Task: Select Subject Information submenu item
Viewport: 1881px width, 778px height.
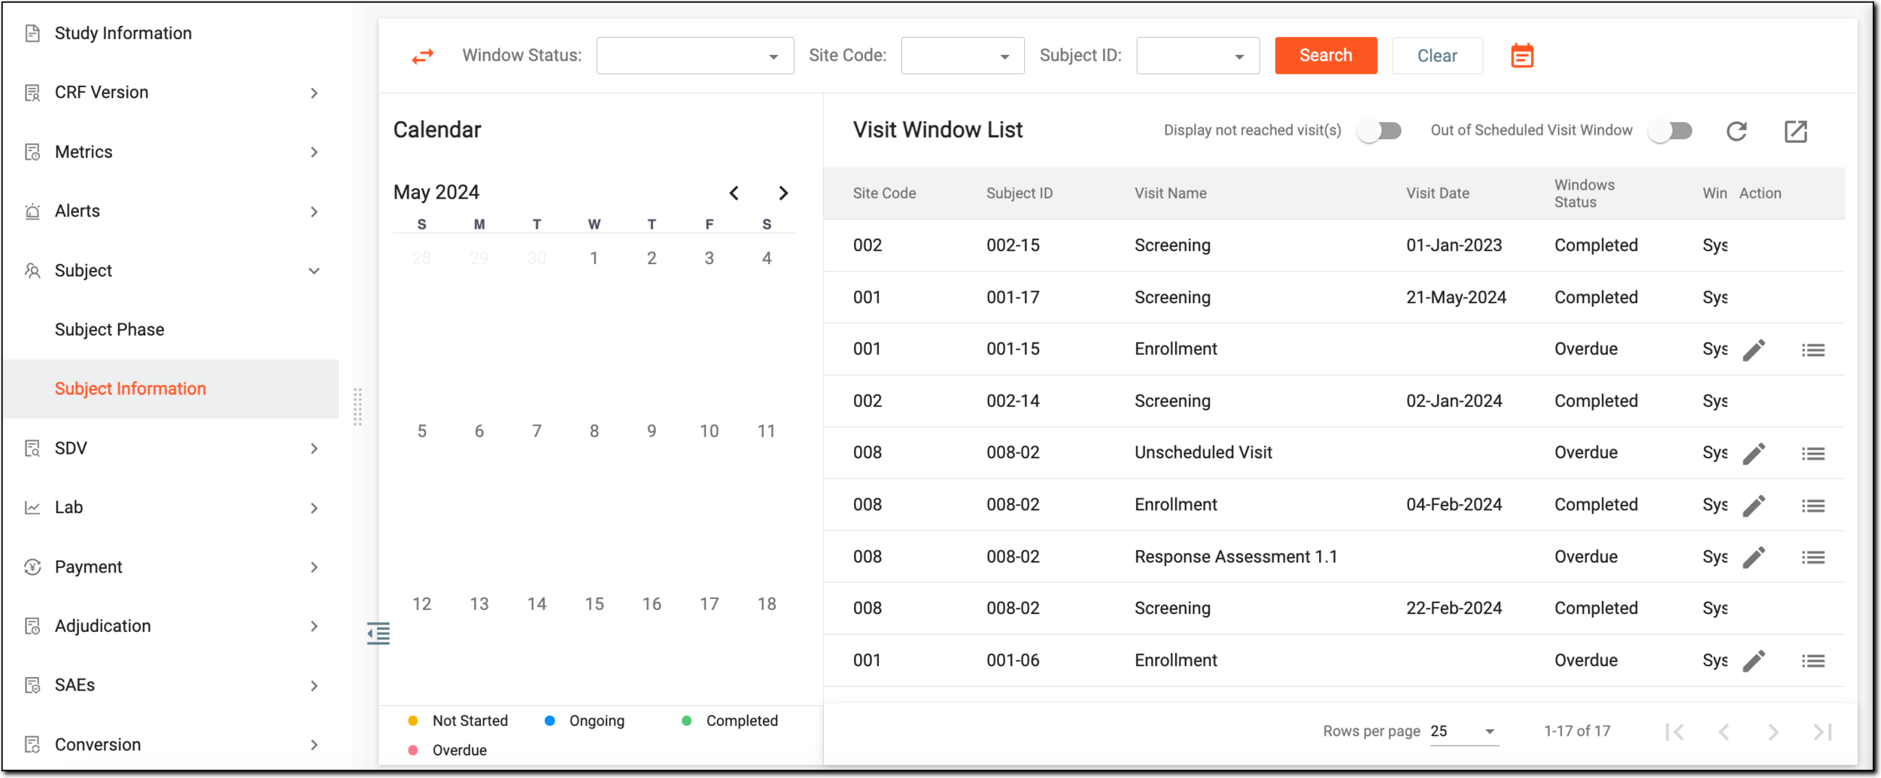Action: 171,389
